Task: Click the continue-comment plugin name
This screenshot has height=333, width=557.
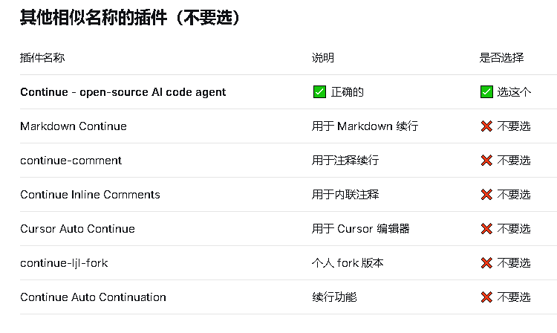Action: pyautogui.click(x=71, y=161)
